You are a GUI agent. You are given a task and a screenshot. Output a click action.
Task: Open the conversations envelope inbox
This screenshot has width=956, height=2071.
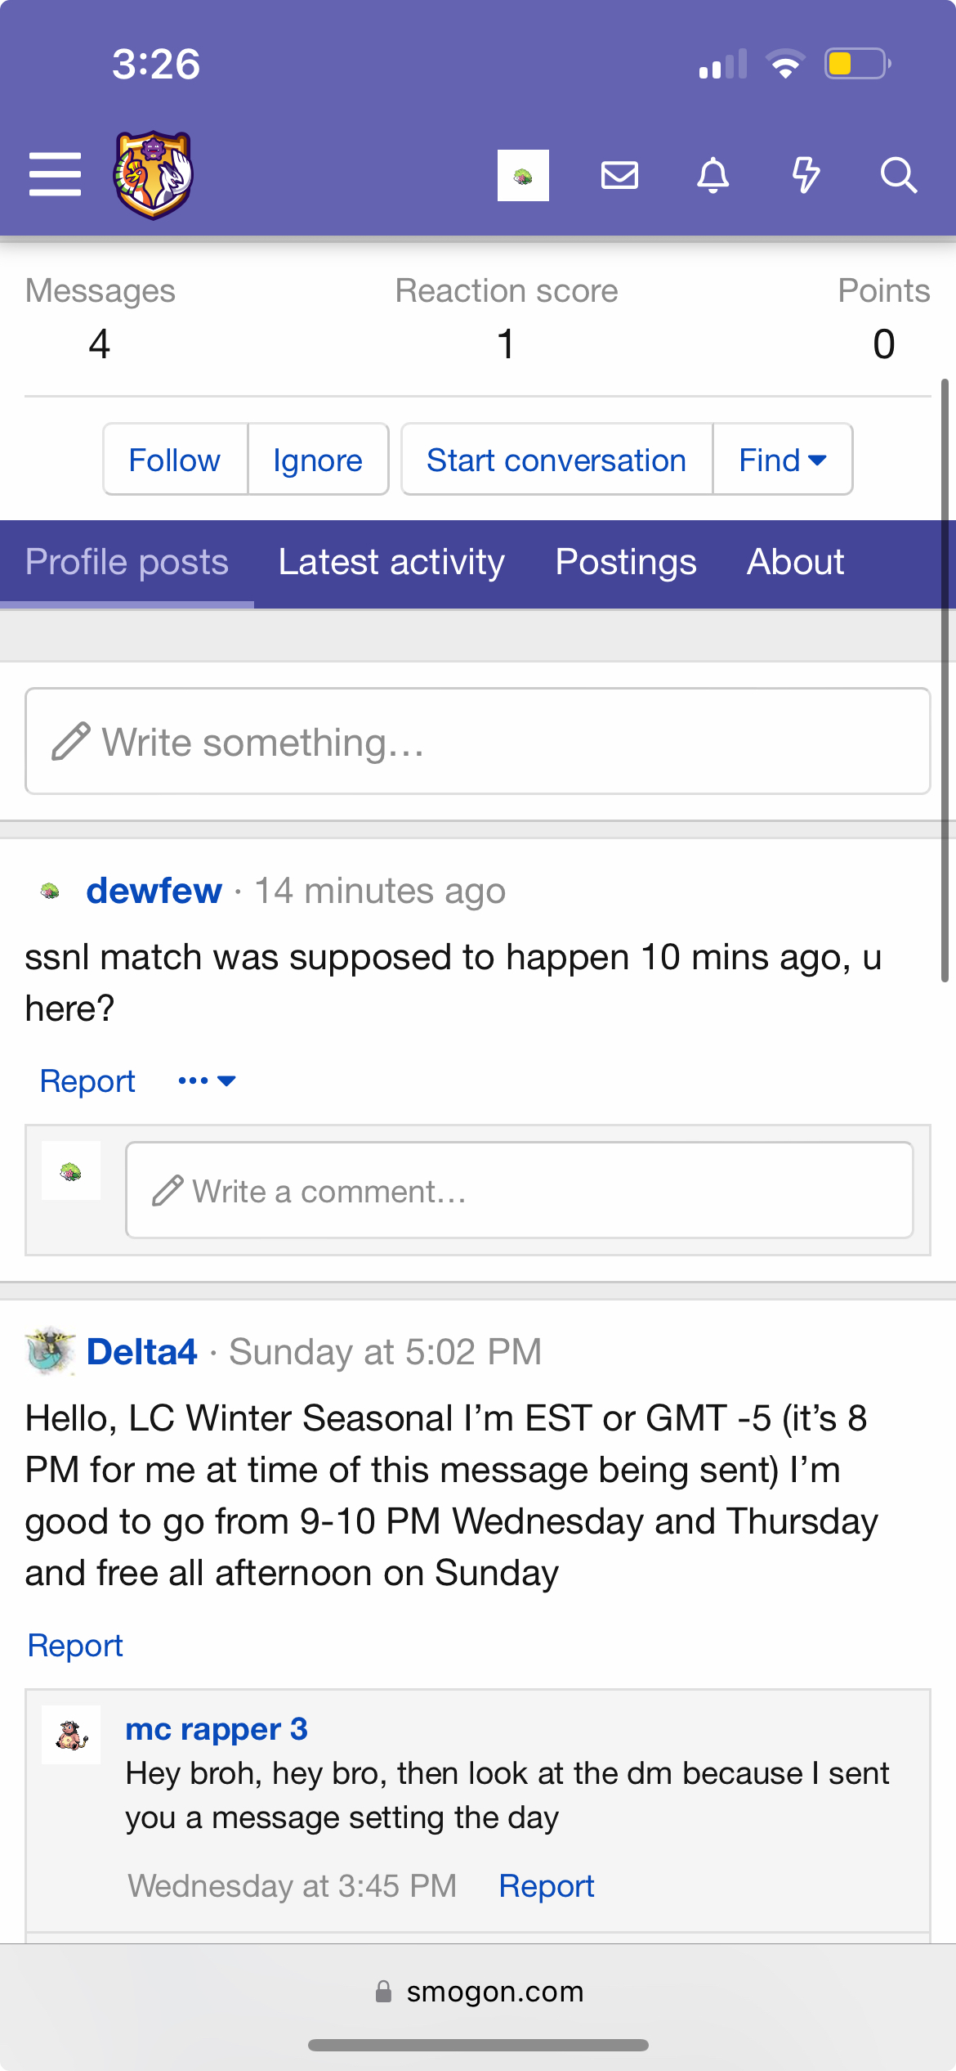(x=619, y=175)
